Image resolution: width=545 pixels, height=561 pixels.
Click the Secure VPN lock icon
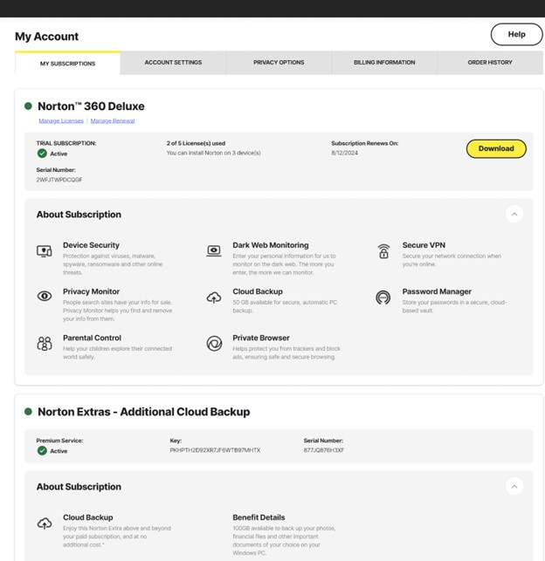[x=383, y=251]
